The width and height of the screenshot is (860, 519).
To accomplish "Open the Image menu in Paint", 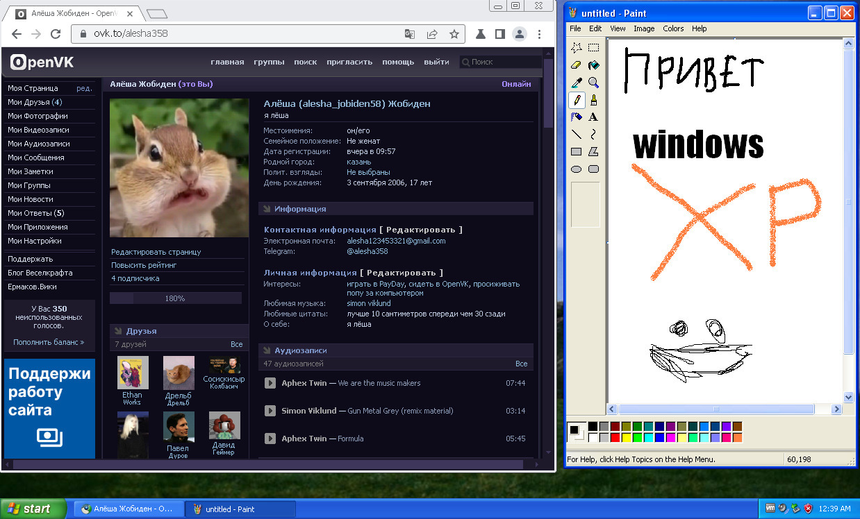I will 644,28.
